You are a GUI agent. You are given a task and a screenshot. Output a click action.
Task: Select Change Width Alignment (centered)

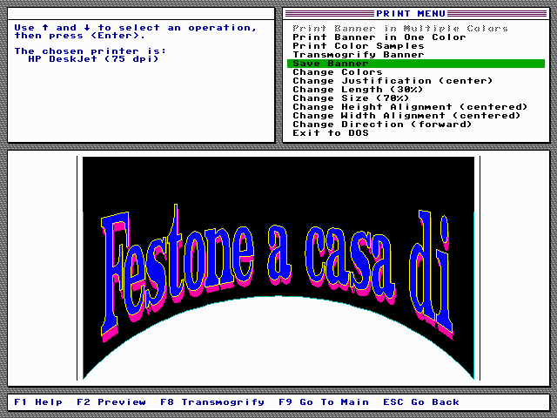click(x=406, y=116)
